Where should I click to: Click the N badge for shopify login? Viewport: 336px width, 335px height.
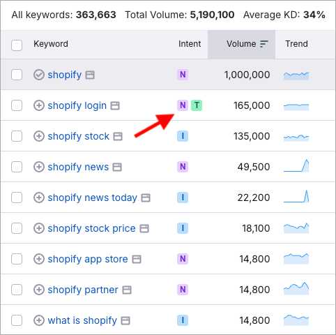coord(183,105)
